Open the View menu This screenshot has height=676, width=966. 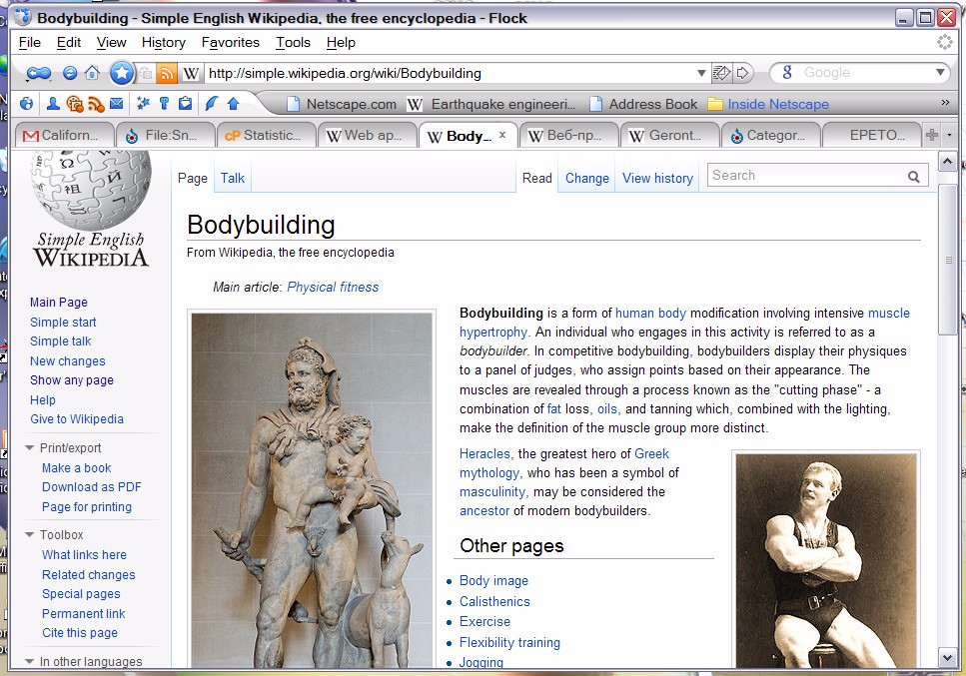(x=111, y=43)
